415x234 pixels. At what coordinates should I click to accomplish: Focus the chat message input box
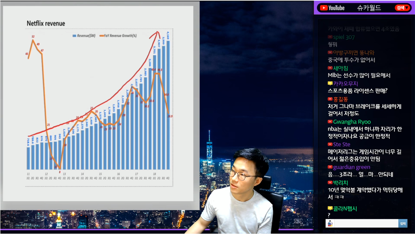tap(366, 224)
